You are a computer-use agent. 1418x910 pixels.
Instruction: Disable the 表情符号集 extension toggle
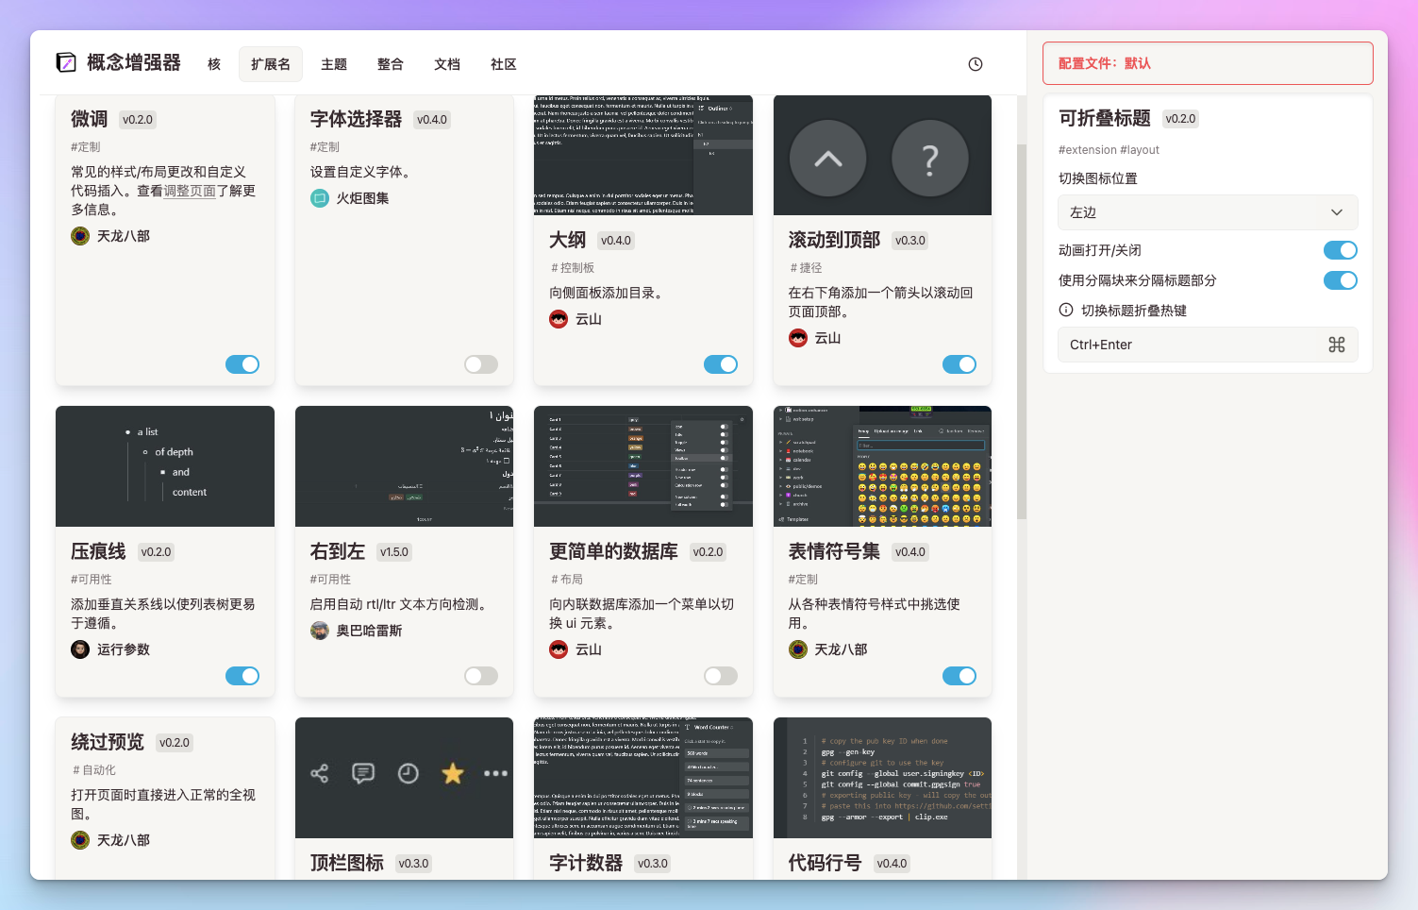click(x=959, y=676)
